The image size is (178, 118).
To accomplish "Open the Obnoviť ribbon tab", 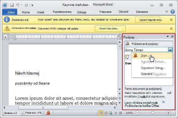I will point(123,12).
